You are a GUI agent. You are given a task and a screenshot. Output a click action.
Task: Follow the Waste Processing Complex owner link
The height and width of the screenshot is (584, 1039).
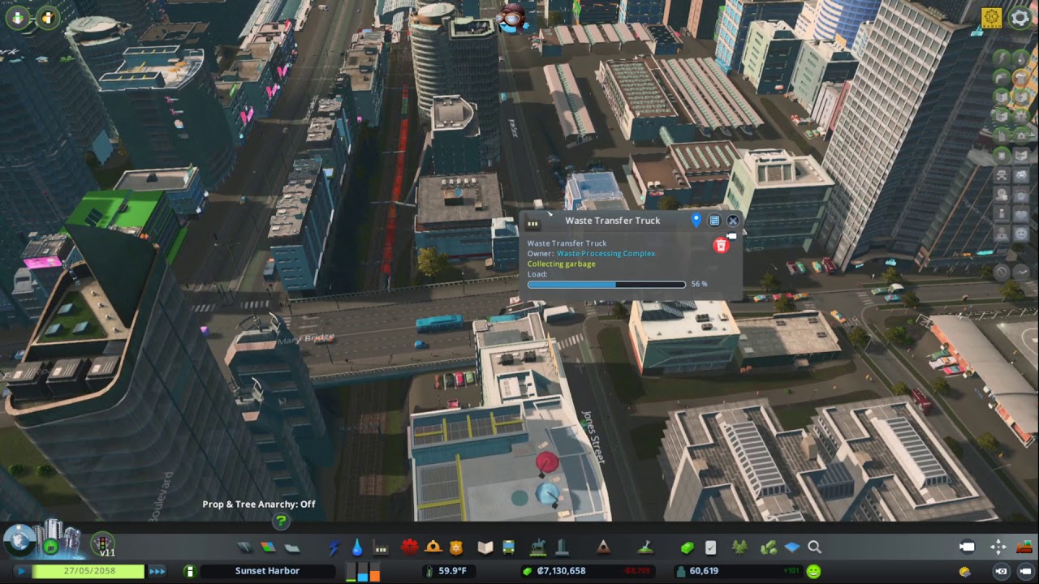tap(606, 254)
